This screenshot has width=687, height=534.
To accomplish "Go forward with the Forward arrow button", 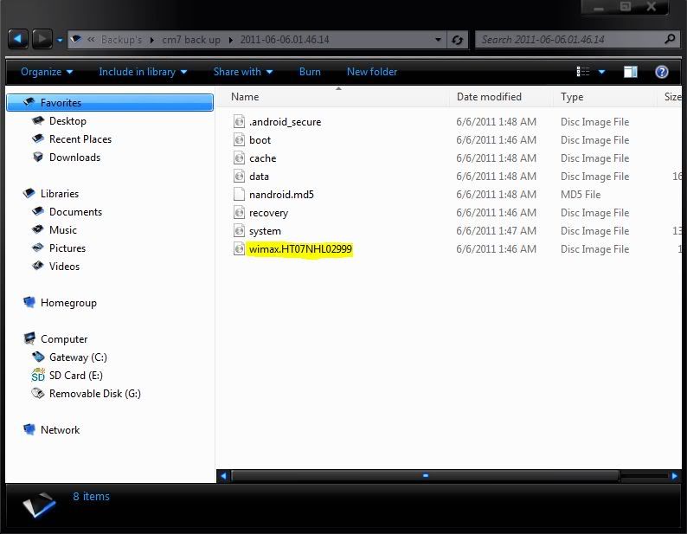I will click(x=42, y=40).
